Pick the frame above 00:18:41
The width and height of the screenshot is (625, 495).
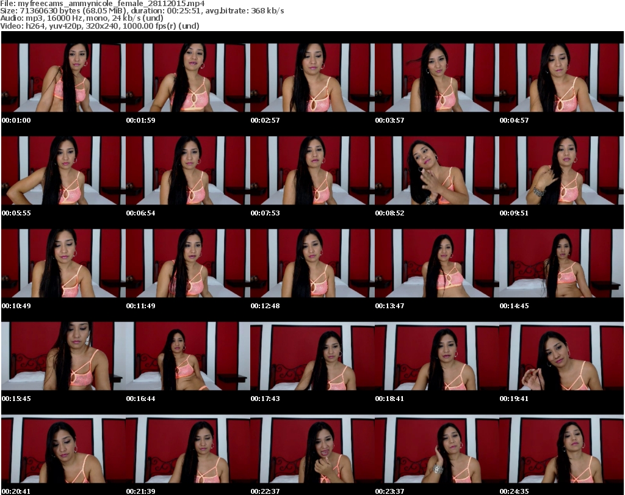point(437,356)
